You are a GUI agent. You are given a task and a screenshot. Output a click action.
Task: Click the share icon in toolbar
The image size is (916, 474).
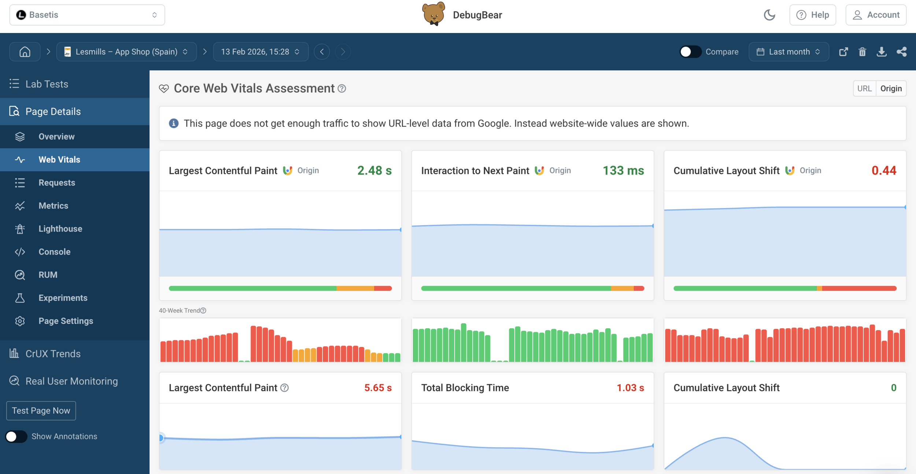901,52
